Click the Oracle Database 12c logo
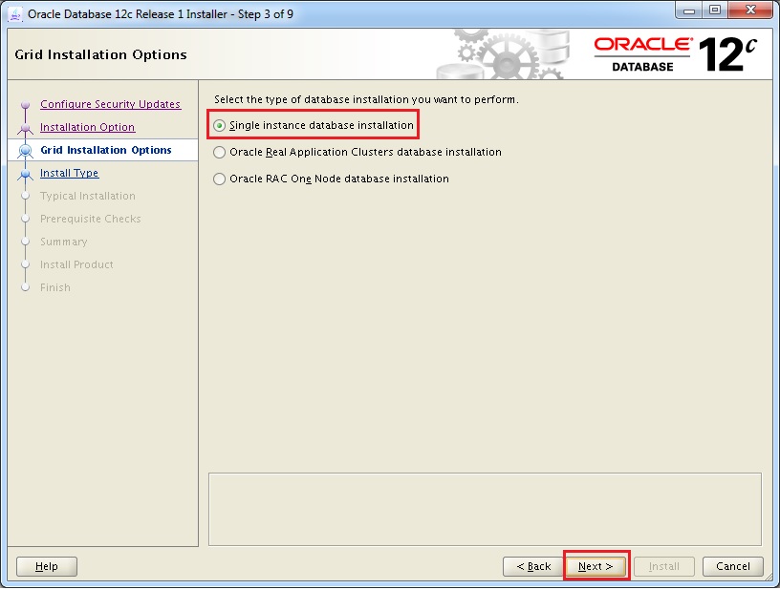This screenshot has height=590, width=780. [675, 54]
